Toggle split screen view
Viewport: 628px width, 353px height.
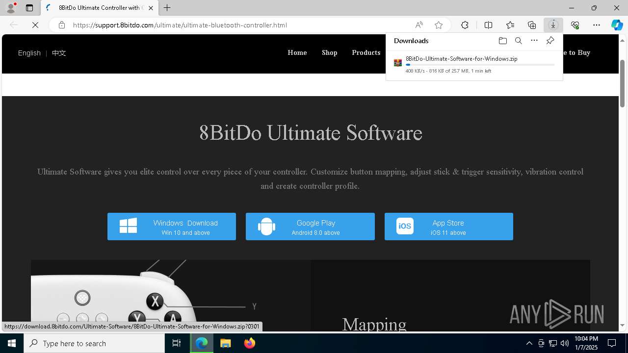(x=488, y=25)
